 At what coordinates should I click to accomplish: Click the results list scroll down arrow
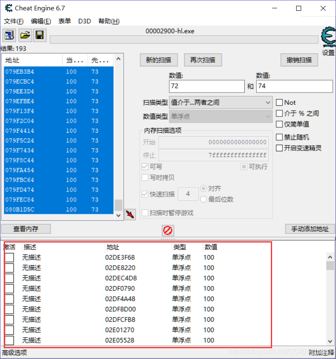pyautogui.click(x=118, y=216)
